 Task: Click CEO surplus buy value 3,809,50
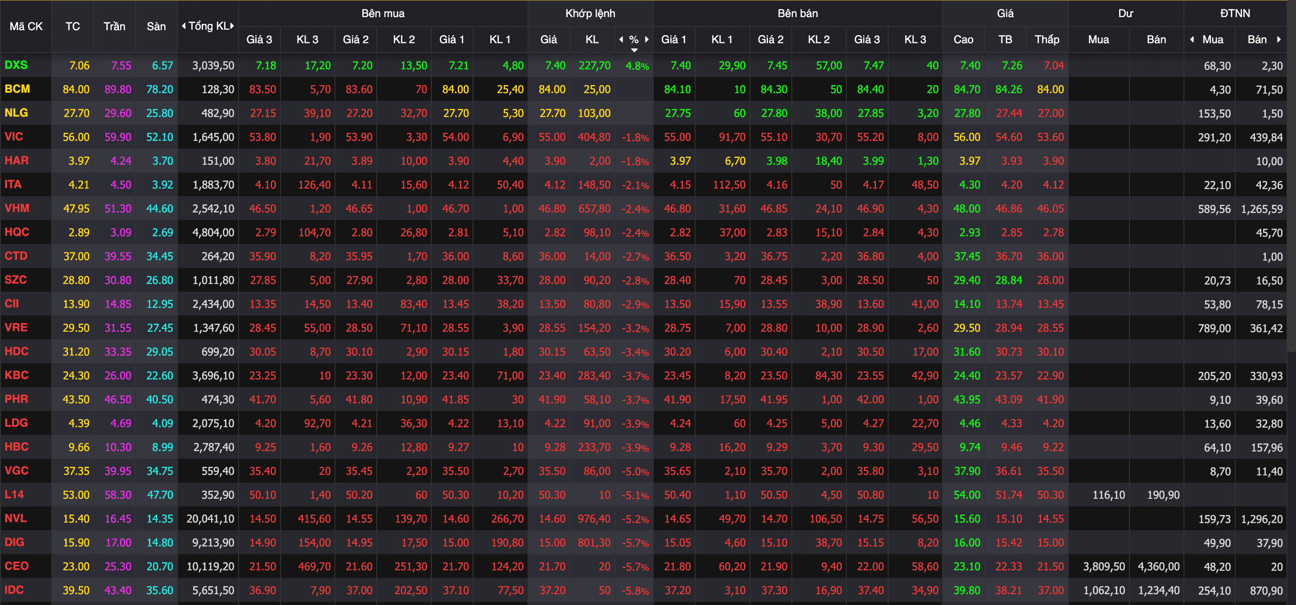tap(1104, 566)
